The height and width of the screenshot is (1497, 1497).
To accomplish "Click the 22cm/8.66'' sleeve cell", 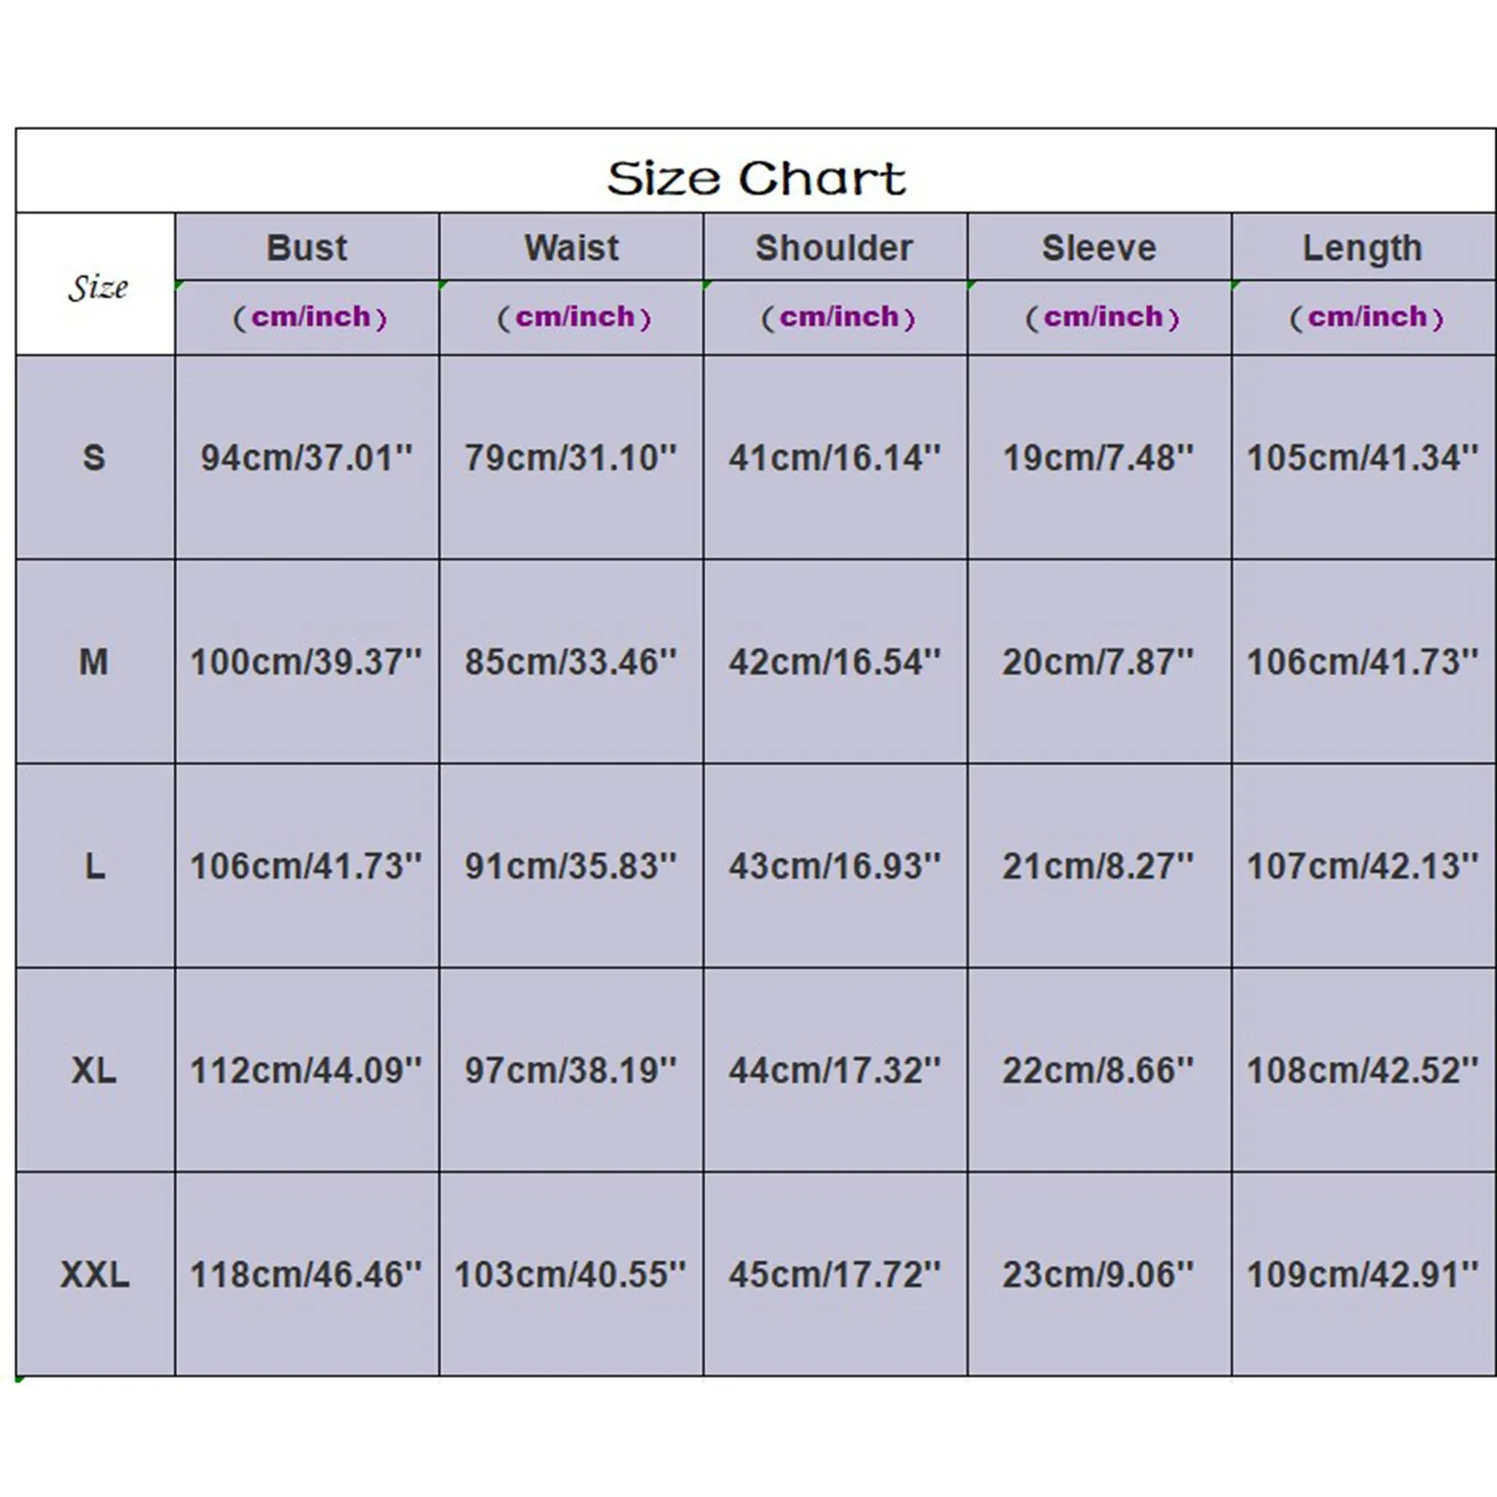I will pos(1098,1069).
